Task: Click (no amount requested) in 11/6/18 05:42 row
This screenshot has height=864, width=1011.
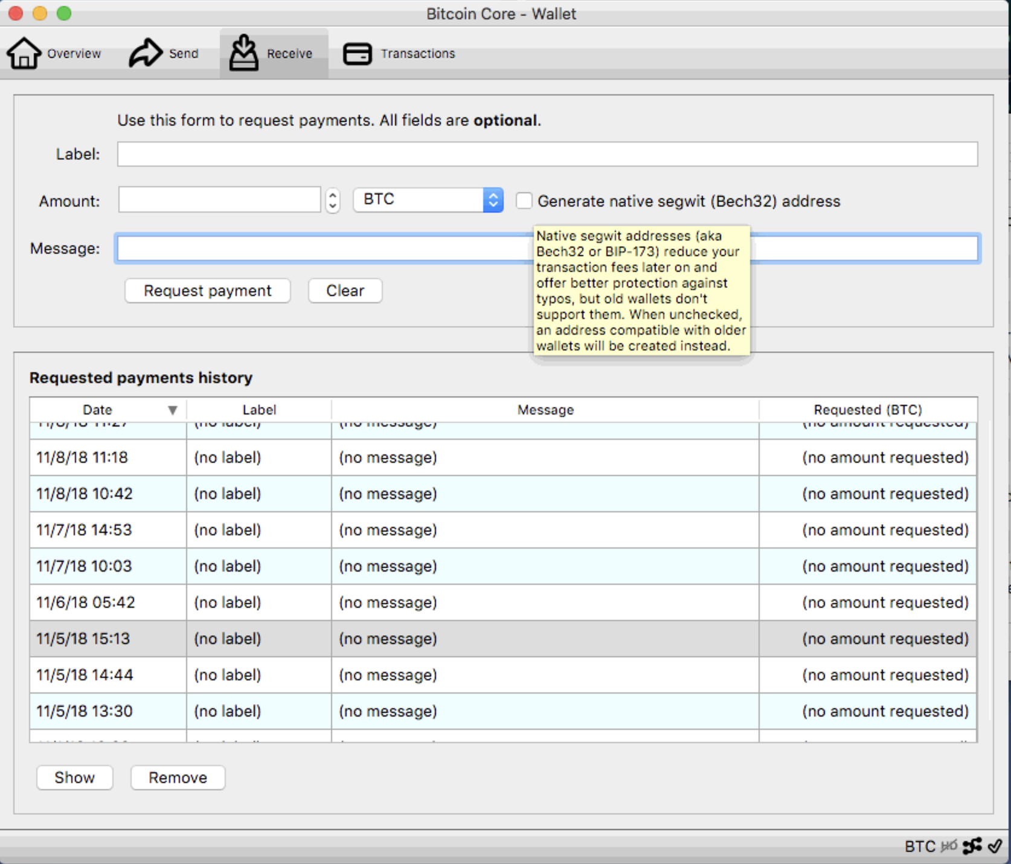Action: 885,602
